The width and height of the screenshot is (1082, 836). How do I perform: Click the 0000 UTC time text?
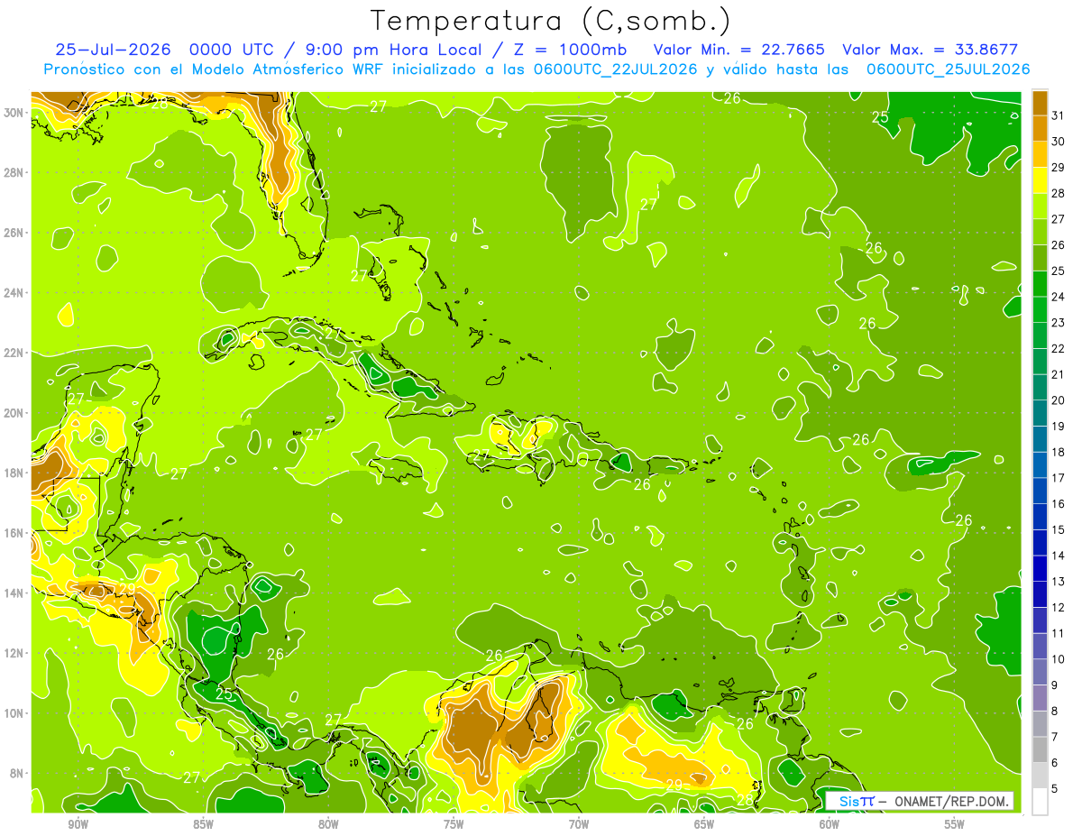[230, 50]
